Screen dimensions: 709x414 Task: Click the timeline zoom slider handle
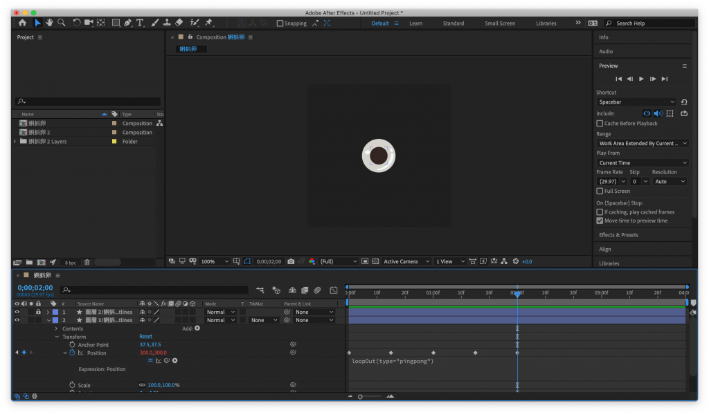360,397
